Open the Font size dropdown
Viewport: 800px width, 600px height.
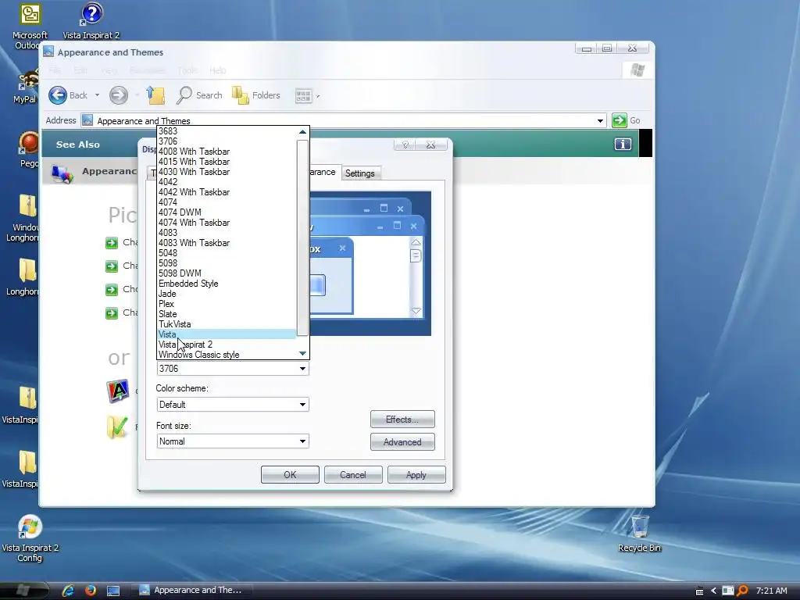click(233, 441)
